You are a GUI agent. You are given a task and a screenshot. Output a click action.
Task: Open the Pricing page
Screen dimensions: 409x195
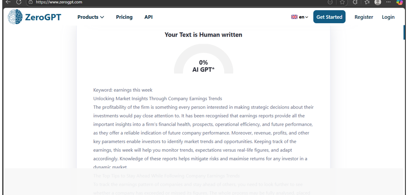[x=124, y=17]
